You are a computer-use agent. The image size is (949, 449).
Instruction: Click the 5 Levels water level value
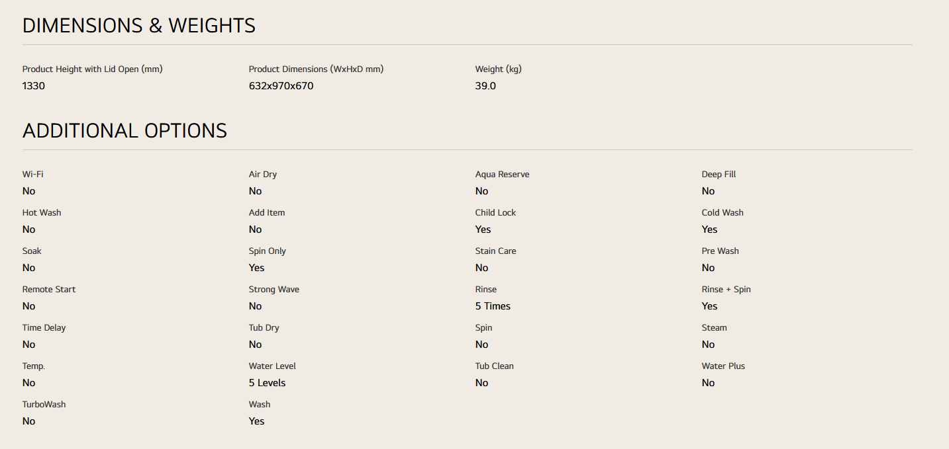(x=267, y=383)
